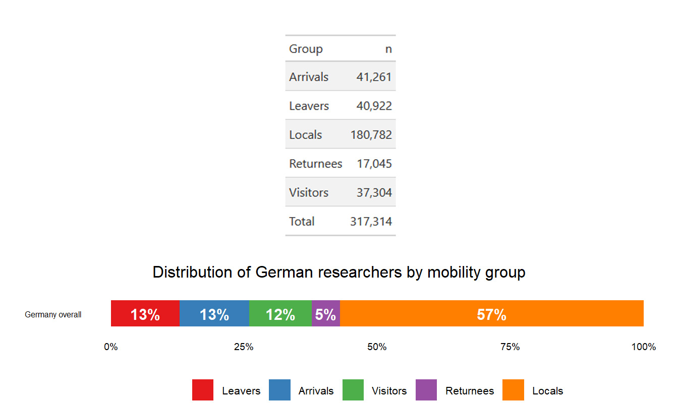Screen dimensions: 678x403
Task: Click the Visitors legend label text
Action: (389, 391)
